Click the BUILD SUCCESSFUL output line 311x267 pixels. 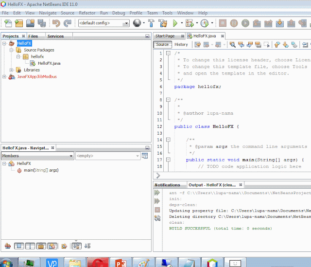pyautogui.click(x=220, y=228)
